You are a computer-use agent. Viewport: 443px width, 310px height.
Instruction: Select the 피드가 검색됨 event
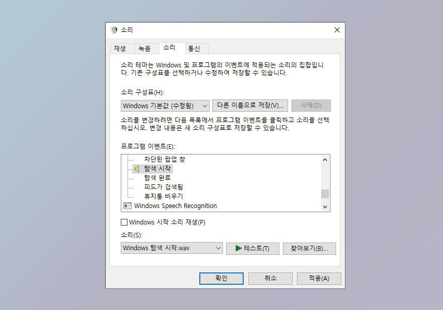coord(164,187)
